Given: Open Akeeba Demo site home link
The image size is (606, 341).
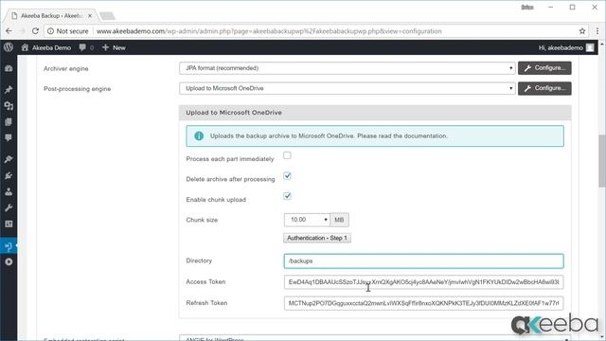Looking at the screenshot, I should [x=46, y=47].
